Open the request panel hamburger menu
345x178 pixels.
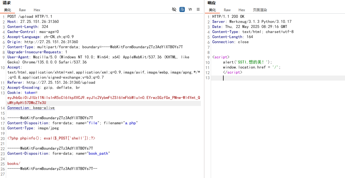click(198, 9)
